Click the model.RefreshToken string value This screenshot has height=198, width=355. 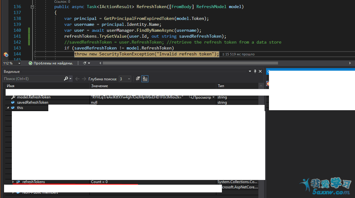pyautogui.click(x=137, y=97)
